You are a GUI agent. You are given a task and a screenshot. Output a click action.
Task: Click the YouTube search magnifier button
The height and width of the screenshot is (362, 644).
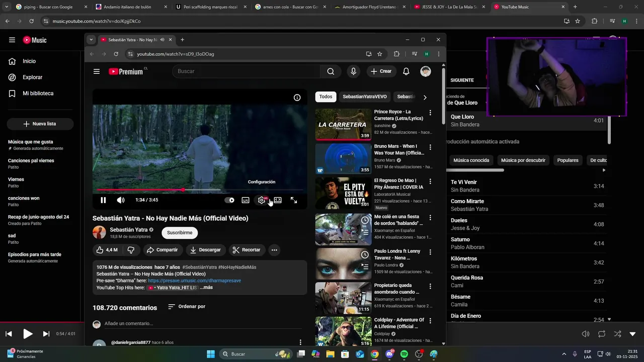(331, 71)
